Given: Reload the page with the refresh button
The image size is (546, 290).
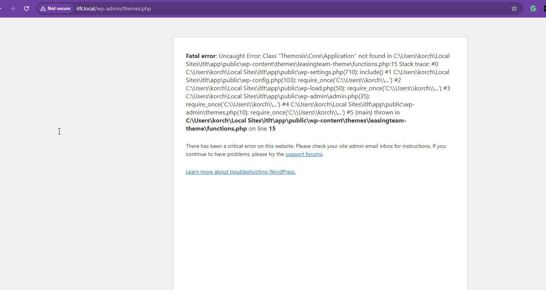Looking at the screenshot, I should pos(26,8).
